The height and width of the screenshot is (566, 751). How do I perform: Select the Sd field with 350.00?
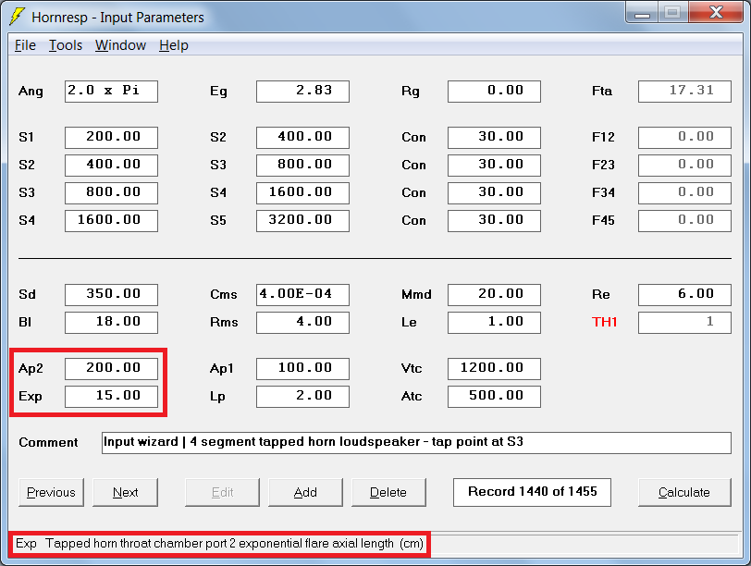(111, 294)
